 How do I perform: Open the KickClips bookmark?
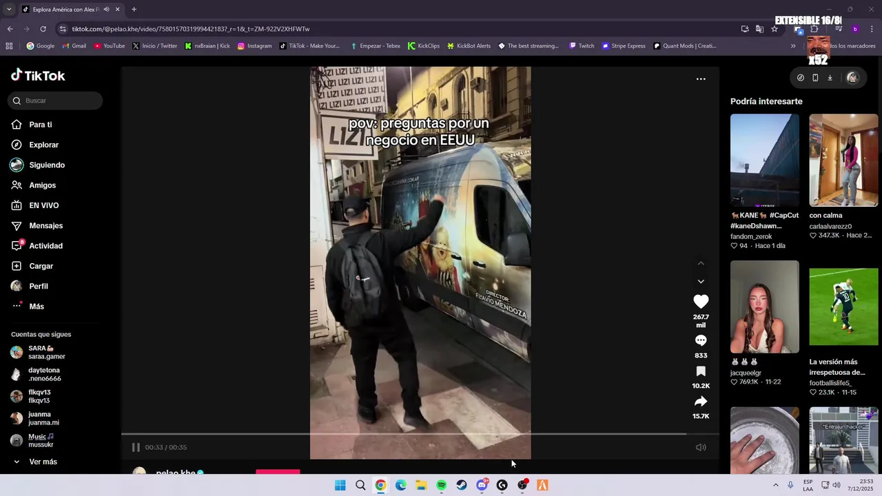[423, 46]
